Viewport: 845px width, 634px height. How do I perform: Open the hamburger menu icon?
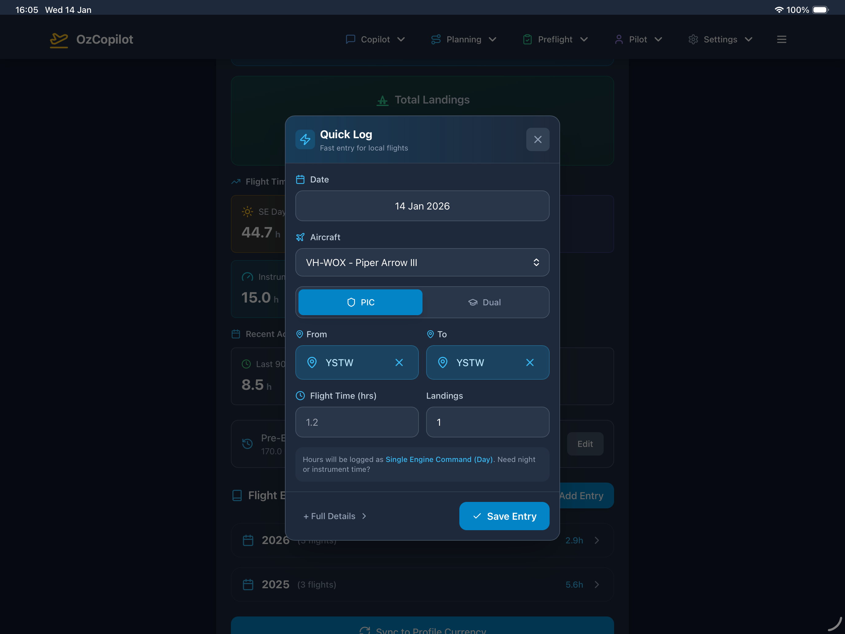point(781,39)
